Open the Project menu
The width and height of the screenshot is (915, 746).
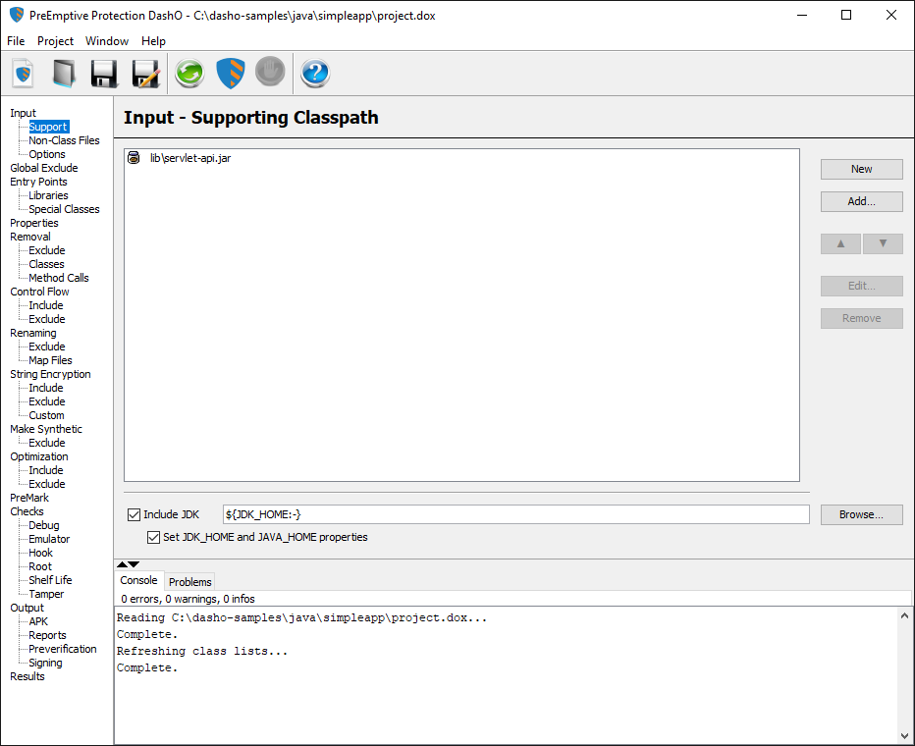click(55, 41)
